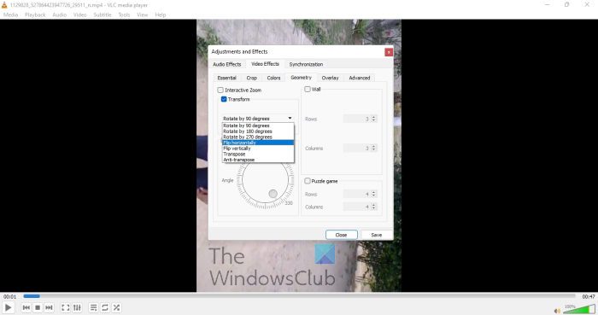Uncheck the Transform checkbox
Viewport: 598px width, 315px height.
[x=224, y=99]
